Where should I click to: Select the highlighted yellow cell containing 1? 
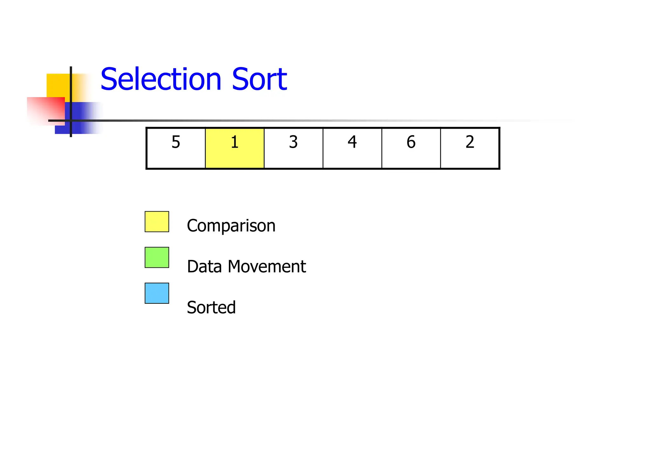coord(235,148)
